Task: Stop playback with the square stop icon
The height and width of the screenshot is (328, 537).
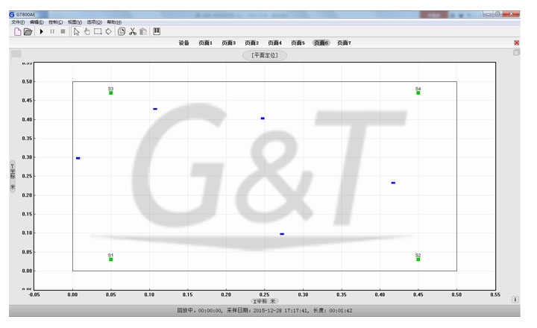Action: pos(63,31)
